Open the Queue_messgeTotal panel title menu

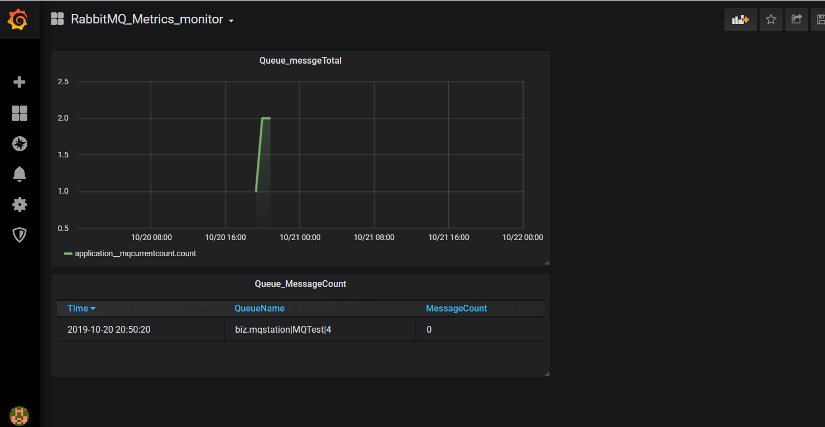(x=300, y=60)
